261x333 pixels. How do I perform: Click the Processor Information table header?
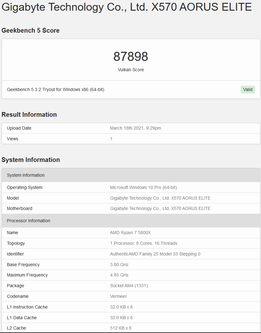[131, 221]
